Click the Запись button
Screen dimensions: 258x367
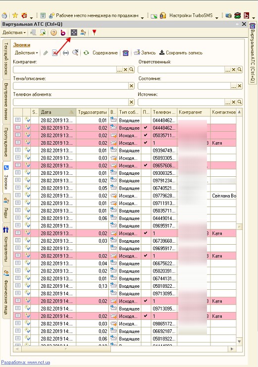(x=145, y=53)
